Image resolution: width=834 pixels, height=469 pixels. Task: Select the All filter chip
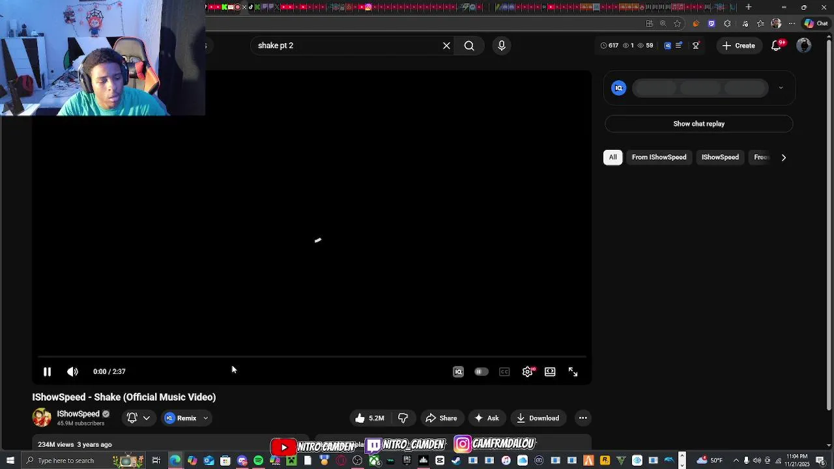coord(612,157)
